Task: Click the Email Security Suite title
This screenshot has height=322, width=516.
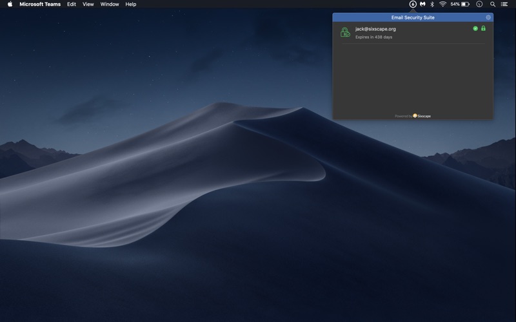Action: pyautogui.click(x=413, y=17)
